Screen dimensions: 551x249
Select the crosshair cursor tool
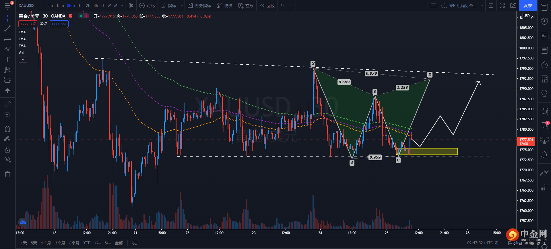(7, 18)
